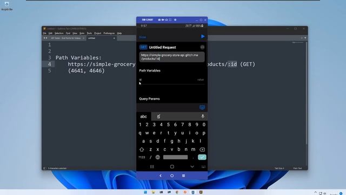
Task: Click the fullscreen icon in mirror title bar
Action: (x=170, y=20)
